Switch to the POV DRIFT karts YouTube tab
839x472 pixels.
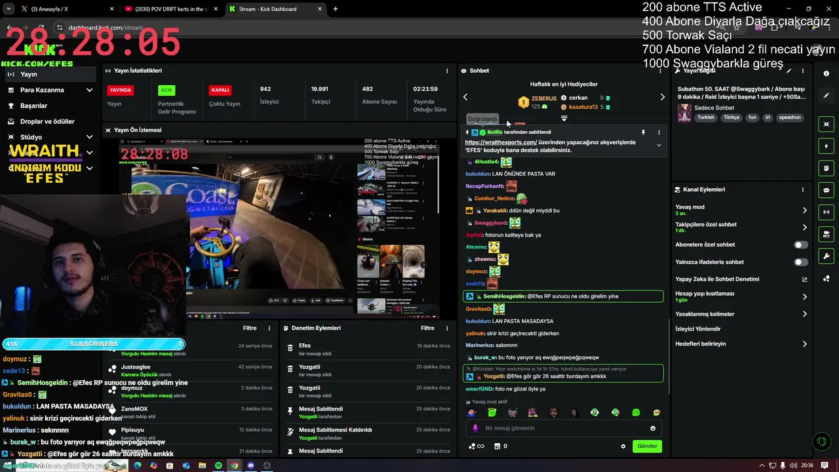tap(172, 9)
